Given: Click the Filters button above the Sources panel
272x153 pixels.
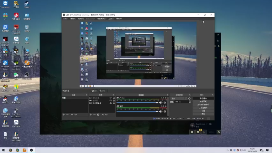Looking at the screenshot, I should click(x=103, y=91).
